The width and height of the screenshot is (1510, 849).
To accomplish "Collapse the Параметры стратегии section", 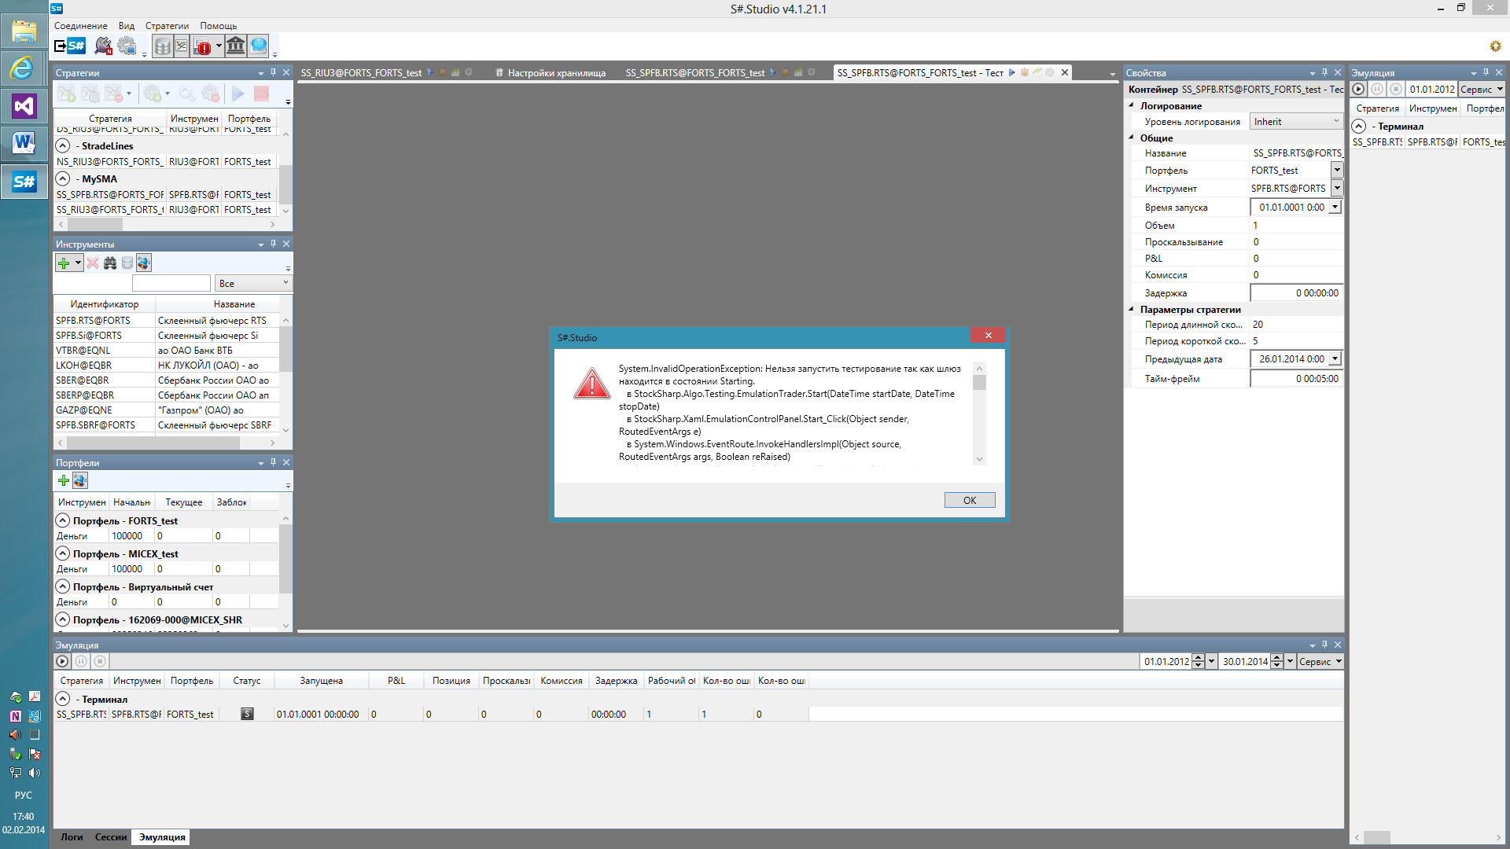I will click(1132, 310).
